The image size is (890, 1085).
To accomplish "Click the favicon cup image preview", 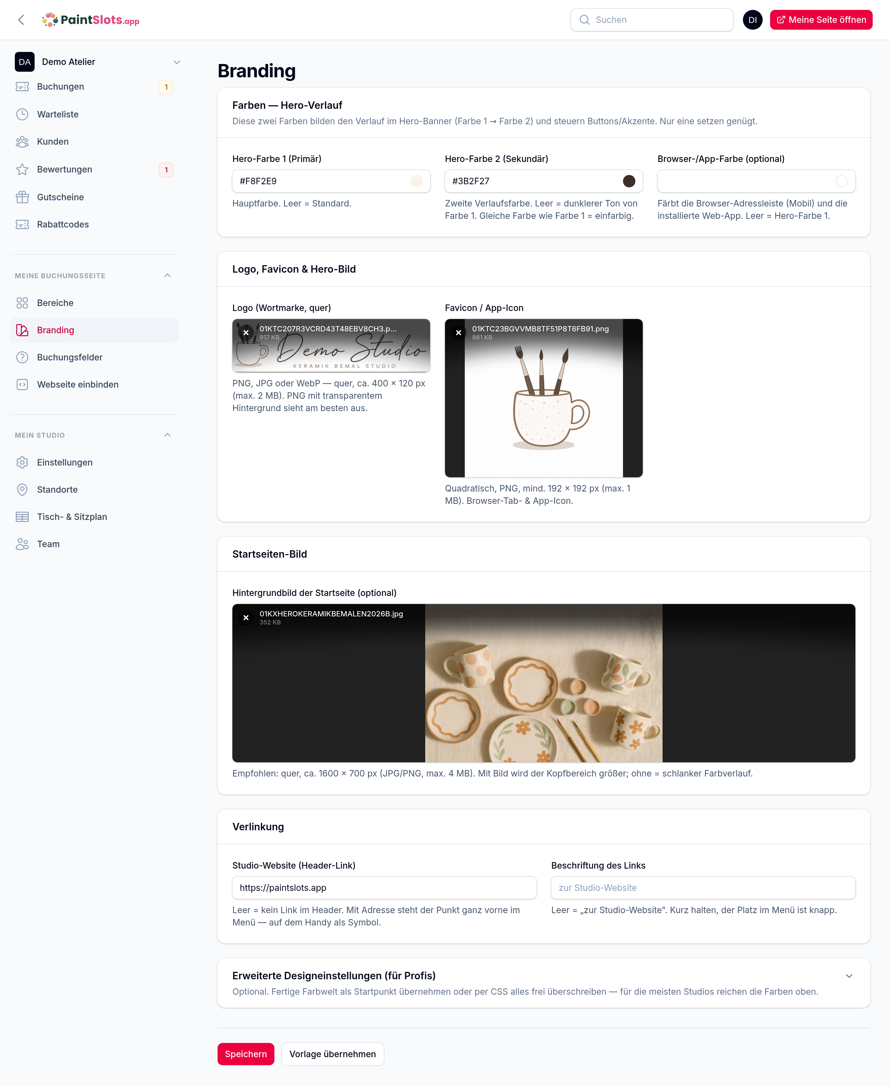I will [544, 398].
